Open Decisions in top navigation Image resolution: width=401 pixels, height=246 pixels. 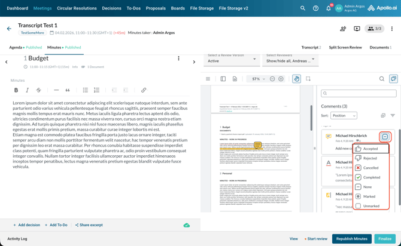coord(111,8)
